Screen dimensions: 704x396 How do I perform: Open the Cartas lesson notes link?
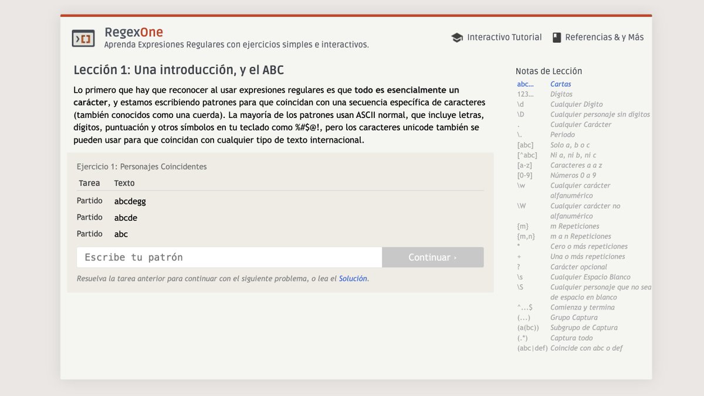[560, 84]
